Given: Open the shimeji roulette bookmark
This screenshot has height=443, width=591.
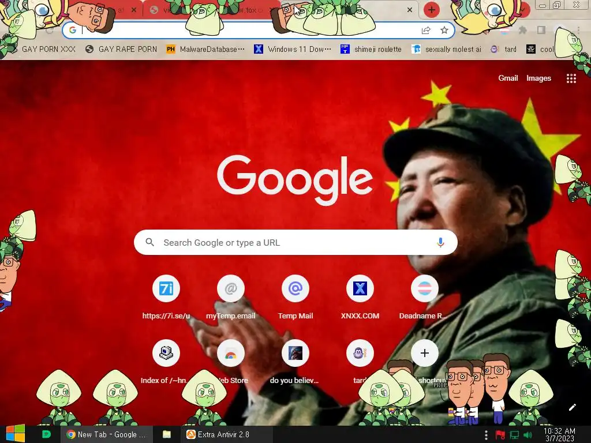Looking at the screenshot, I should [x=371, y=49].
